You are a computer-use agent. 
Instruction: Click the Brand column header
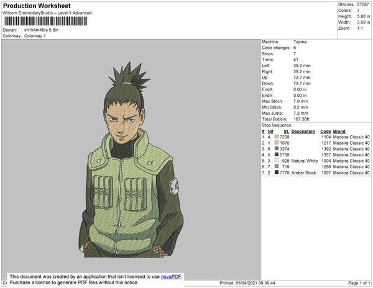tap(339, 132)
